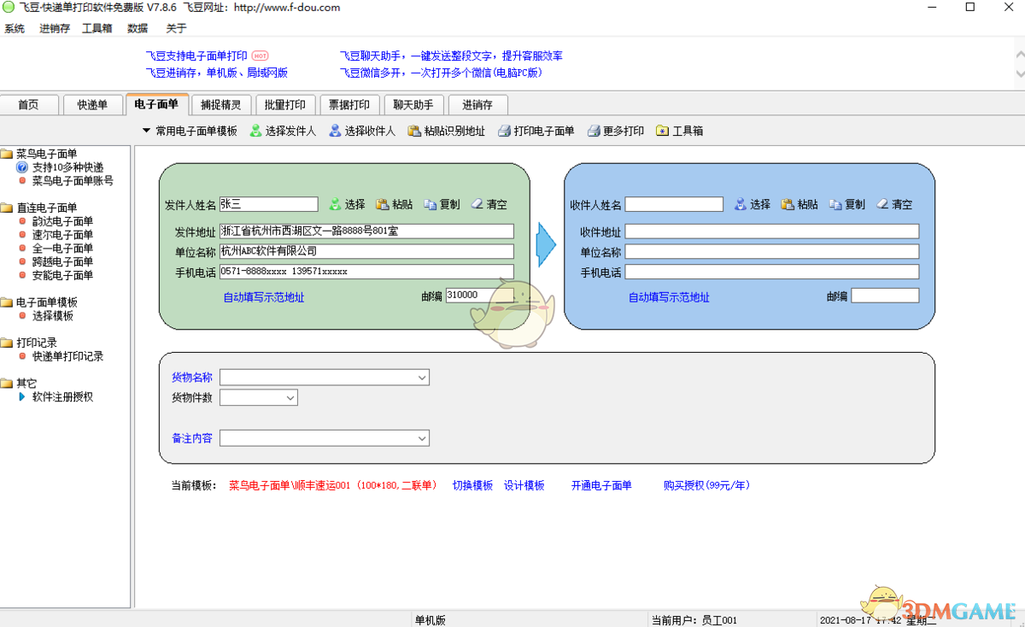This screenshot has height=627, width=1025.
Task: Click the 选择发件人 toolbar icon
Action: 256,132
